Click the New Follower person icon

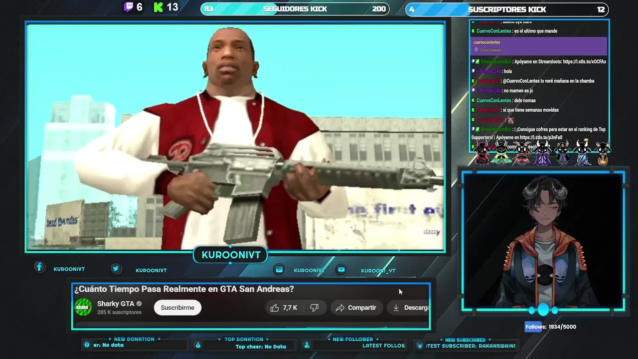(307, 345)
